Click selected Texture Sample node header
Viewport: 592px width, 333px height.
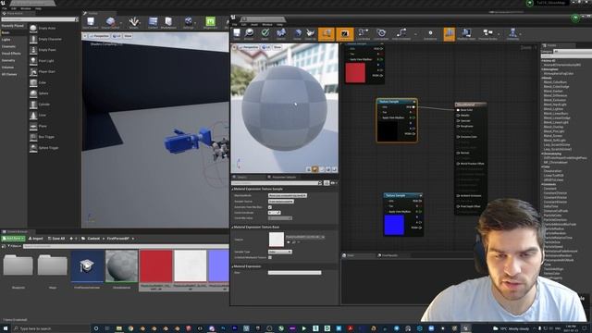(397, 102)
